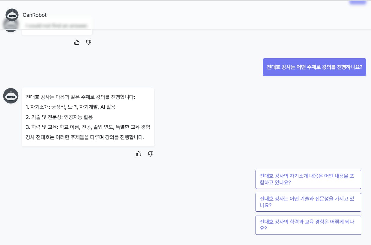Click the answer's opening line '전대호 강사는 다음과 같은'

coord(80,97)
